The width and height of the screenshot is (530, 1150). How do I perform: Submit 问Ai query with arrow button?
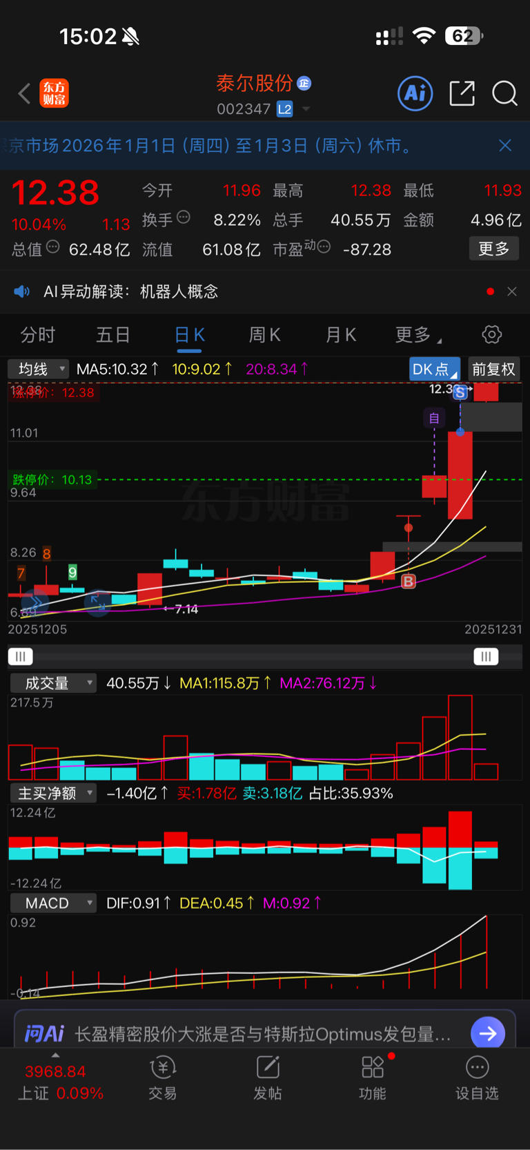[x=488, y=1033]
